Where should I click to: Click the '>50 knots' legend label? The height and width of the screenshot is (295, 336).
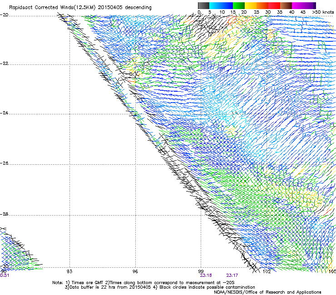[323, 12]
